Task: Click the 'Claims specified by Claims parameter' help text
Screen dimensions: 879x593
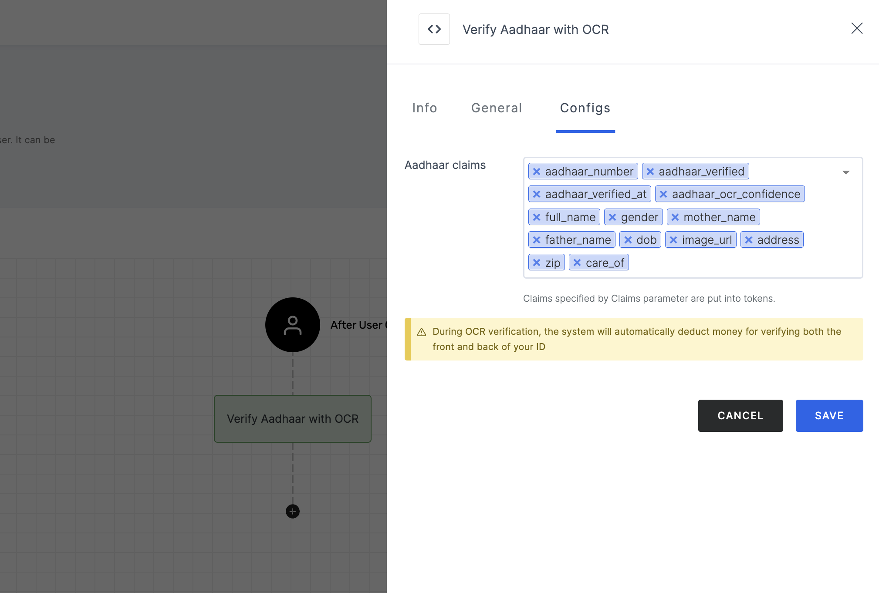Action: coord(649,299)
